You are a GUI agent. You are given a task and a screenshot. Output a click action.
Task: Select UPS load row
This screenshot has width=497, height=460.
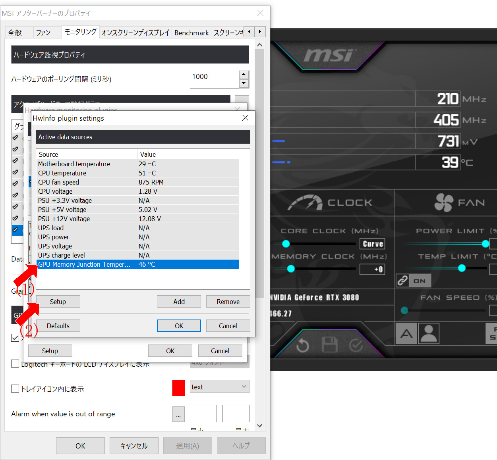(137, 228)
